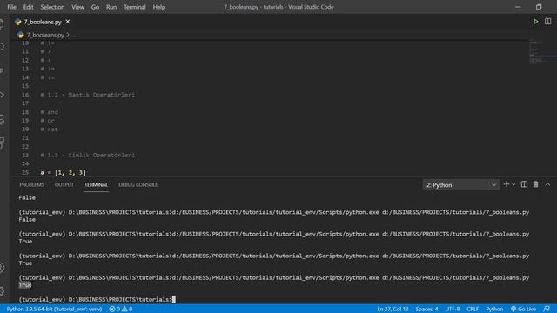Open Explorer view in activity bar
Screen dimensions: 557x313
point(2,24)
